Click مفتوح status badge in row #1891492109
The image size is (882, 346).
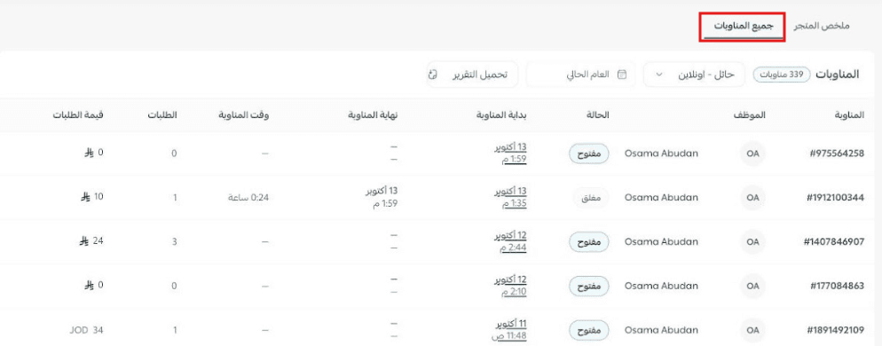(x=589, y=330)
